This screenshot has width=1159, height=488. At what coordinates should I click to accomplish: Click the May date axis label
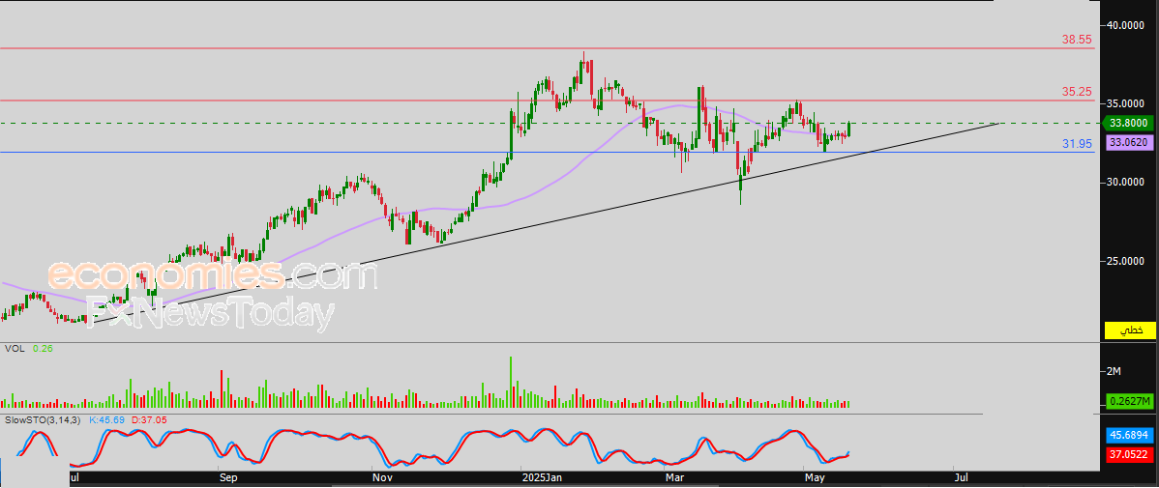pyautogui.click(x=816, y=477)
